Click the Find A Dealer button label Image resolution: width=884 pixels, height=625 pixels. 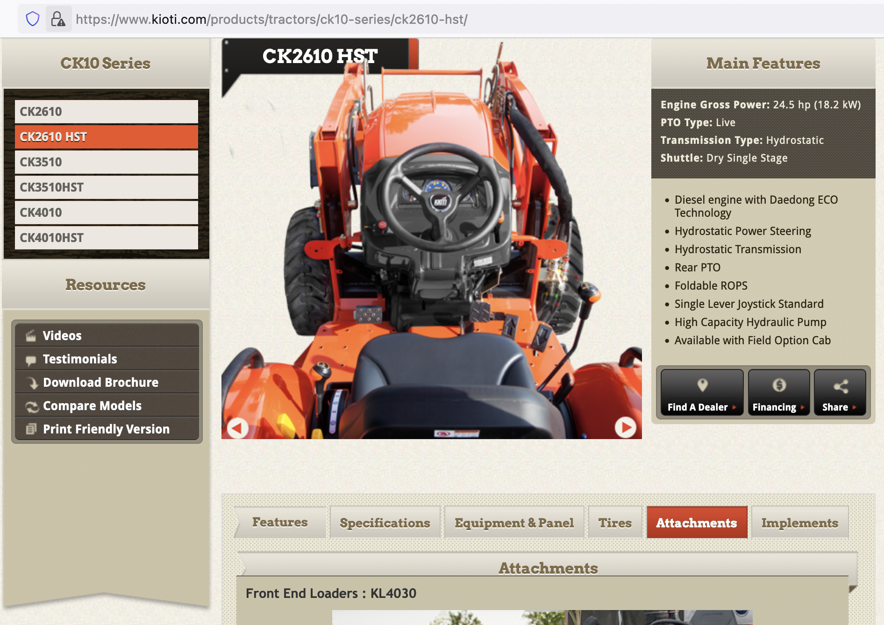(x=698, y=407)
